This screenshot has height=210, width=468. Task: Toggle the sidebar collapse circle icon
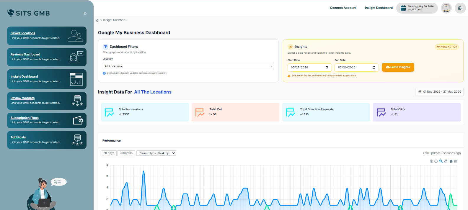click(85, 14)
